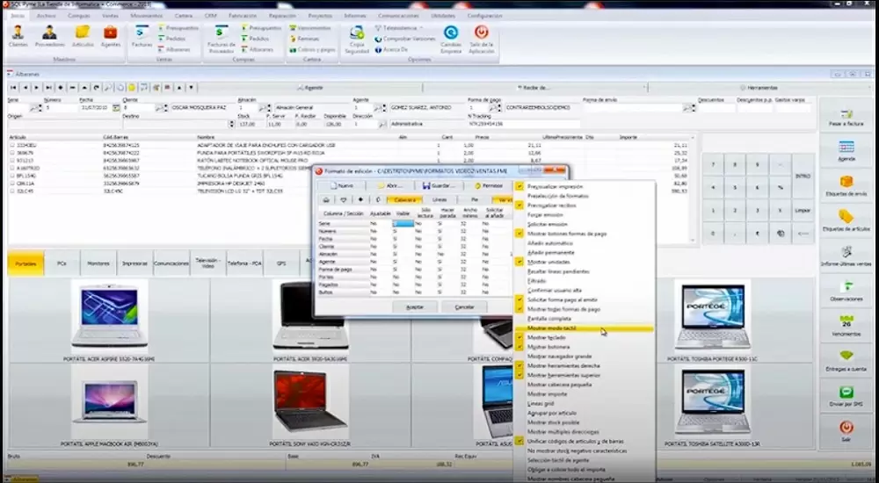Screen dimensions: 879x483
Task: Click Guardar in format dialog
Action: tap(439, 185)
